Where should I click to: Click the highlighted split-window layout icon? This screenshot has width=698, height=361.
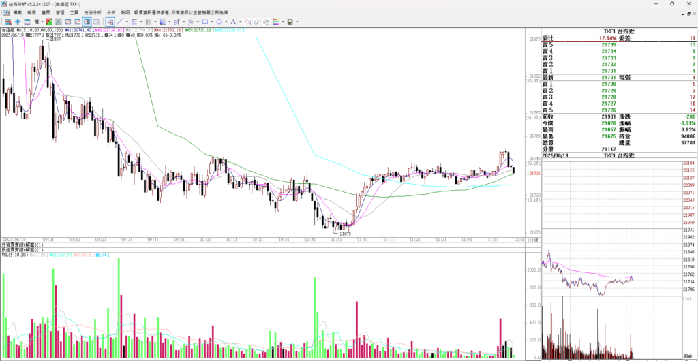pos(87,21)
